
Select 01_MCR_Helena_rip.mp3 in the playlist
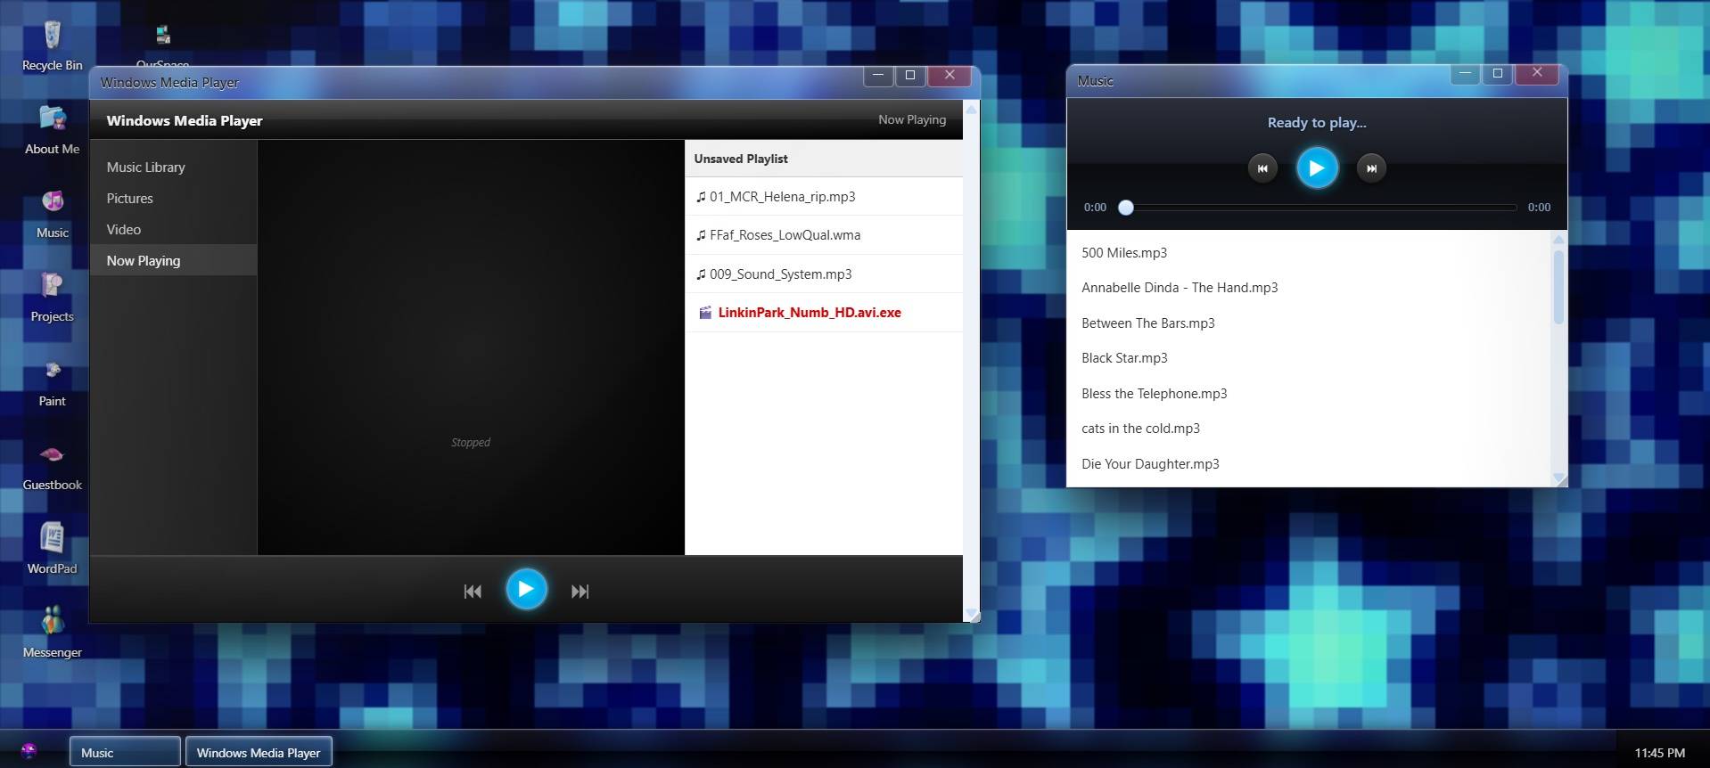point(824,197)
